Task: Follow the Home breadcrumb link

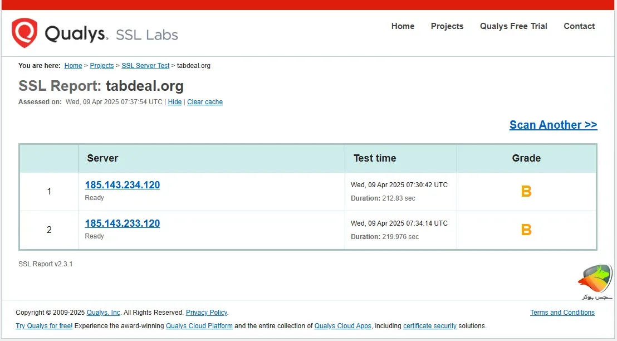Action: (73, 66)
